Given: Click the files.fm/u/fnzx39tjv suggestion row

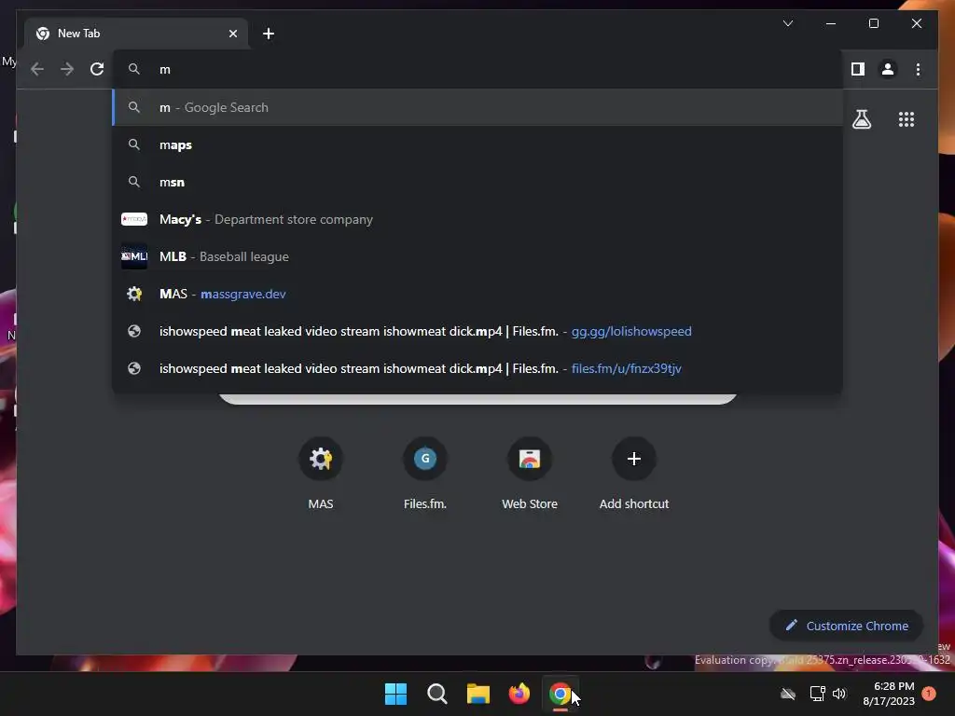Looking at the screenshot, I should pos(477,368).
